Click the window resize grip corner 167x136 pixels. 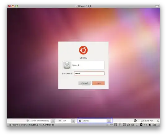[x=159, y=125]
